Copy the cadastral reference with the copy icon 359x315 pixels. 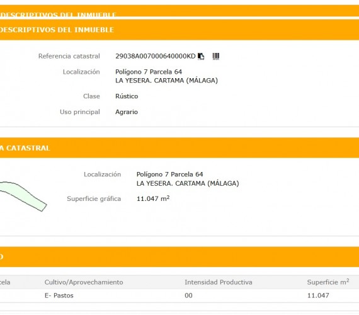(x=201, y=56)
